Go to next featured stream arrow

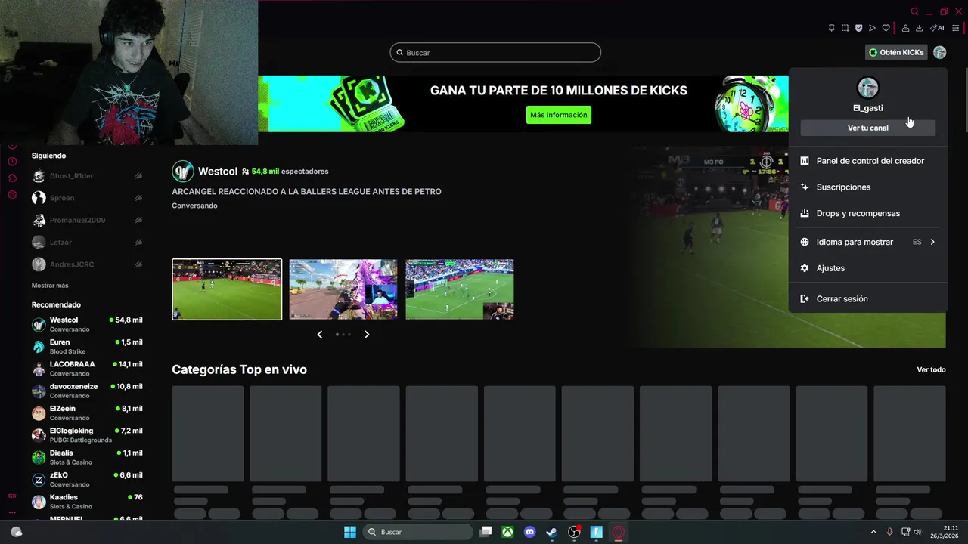point(367,334)
